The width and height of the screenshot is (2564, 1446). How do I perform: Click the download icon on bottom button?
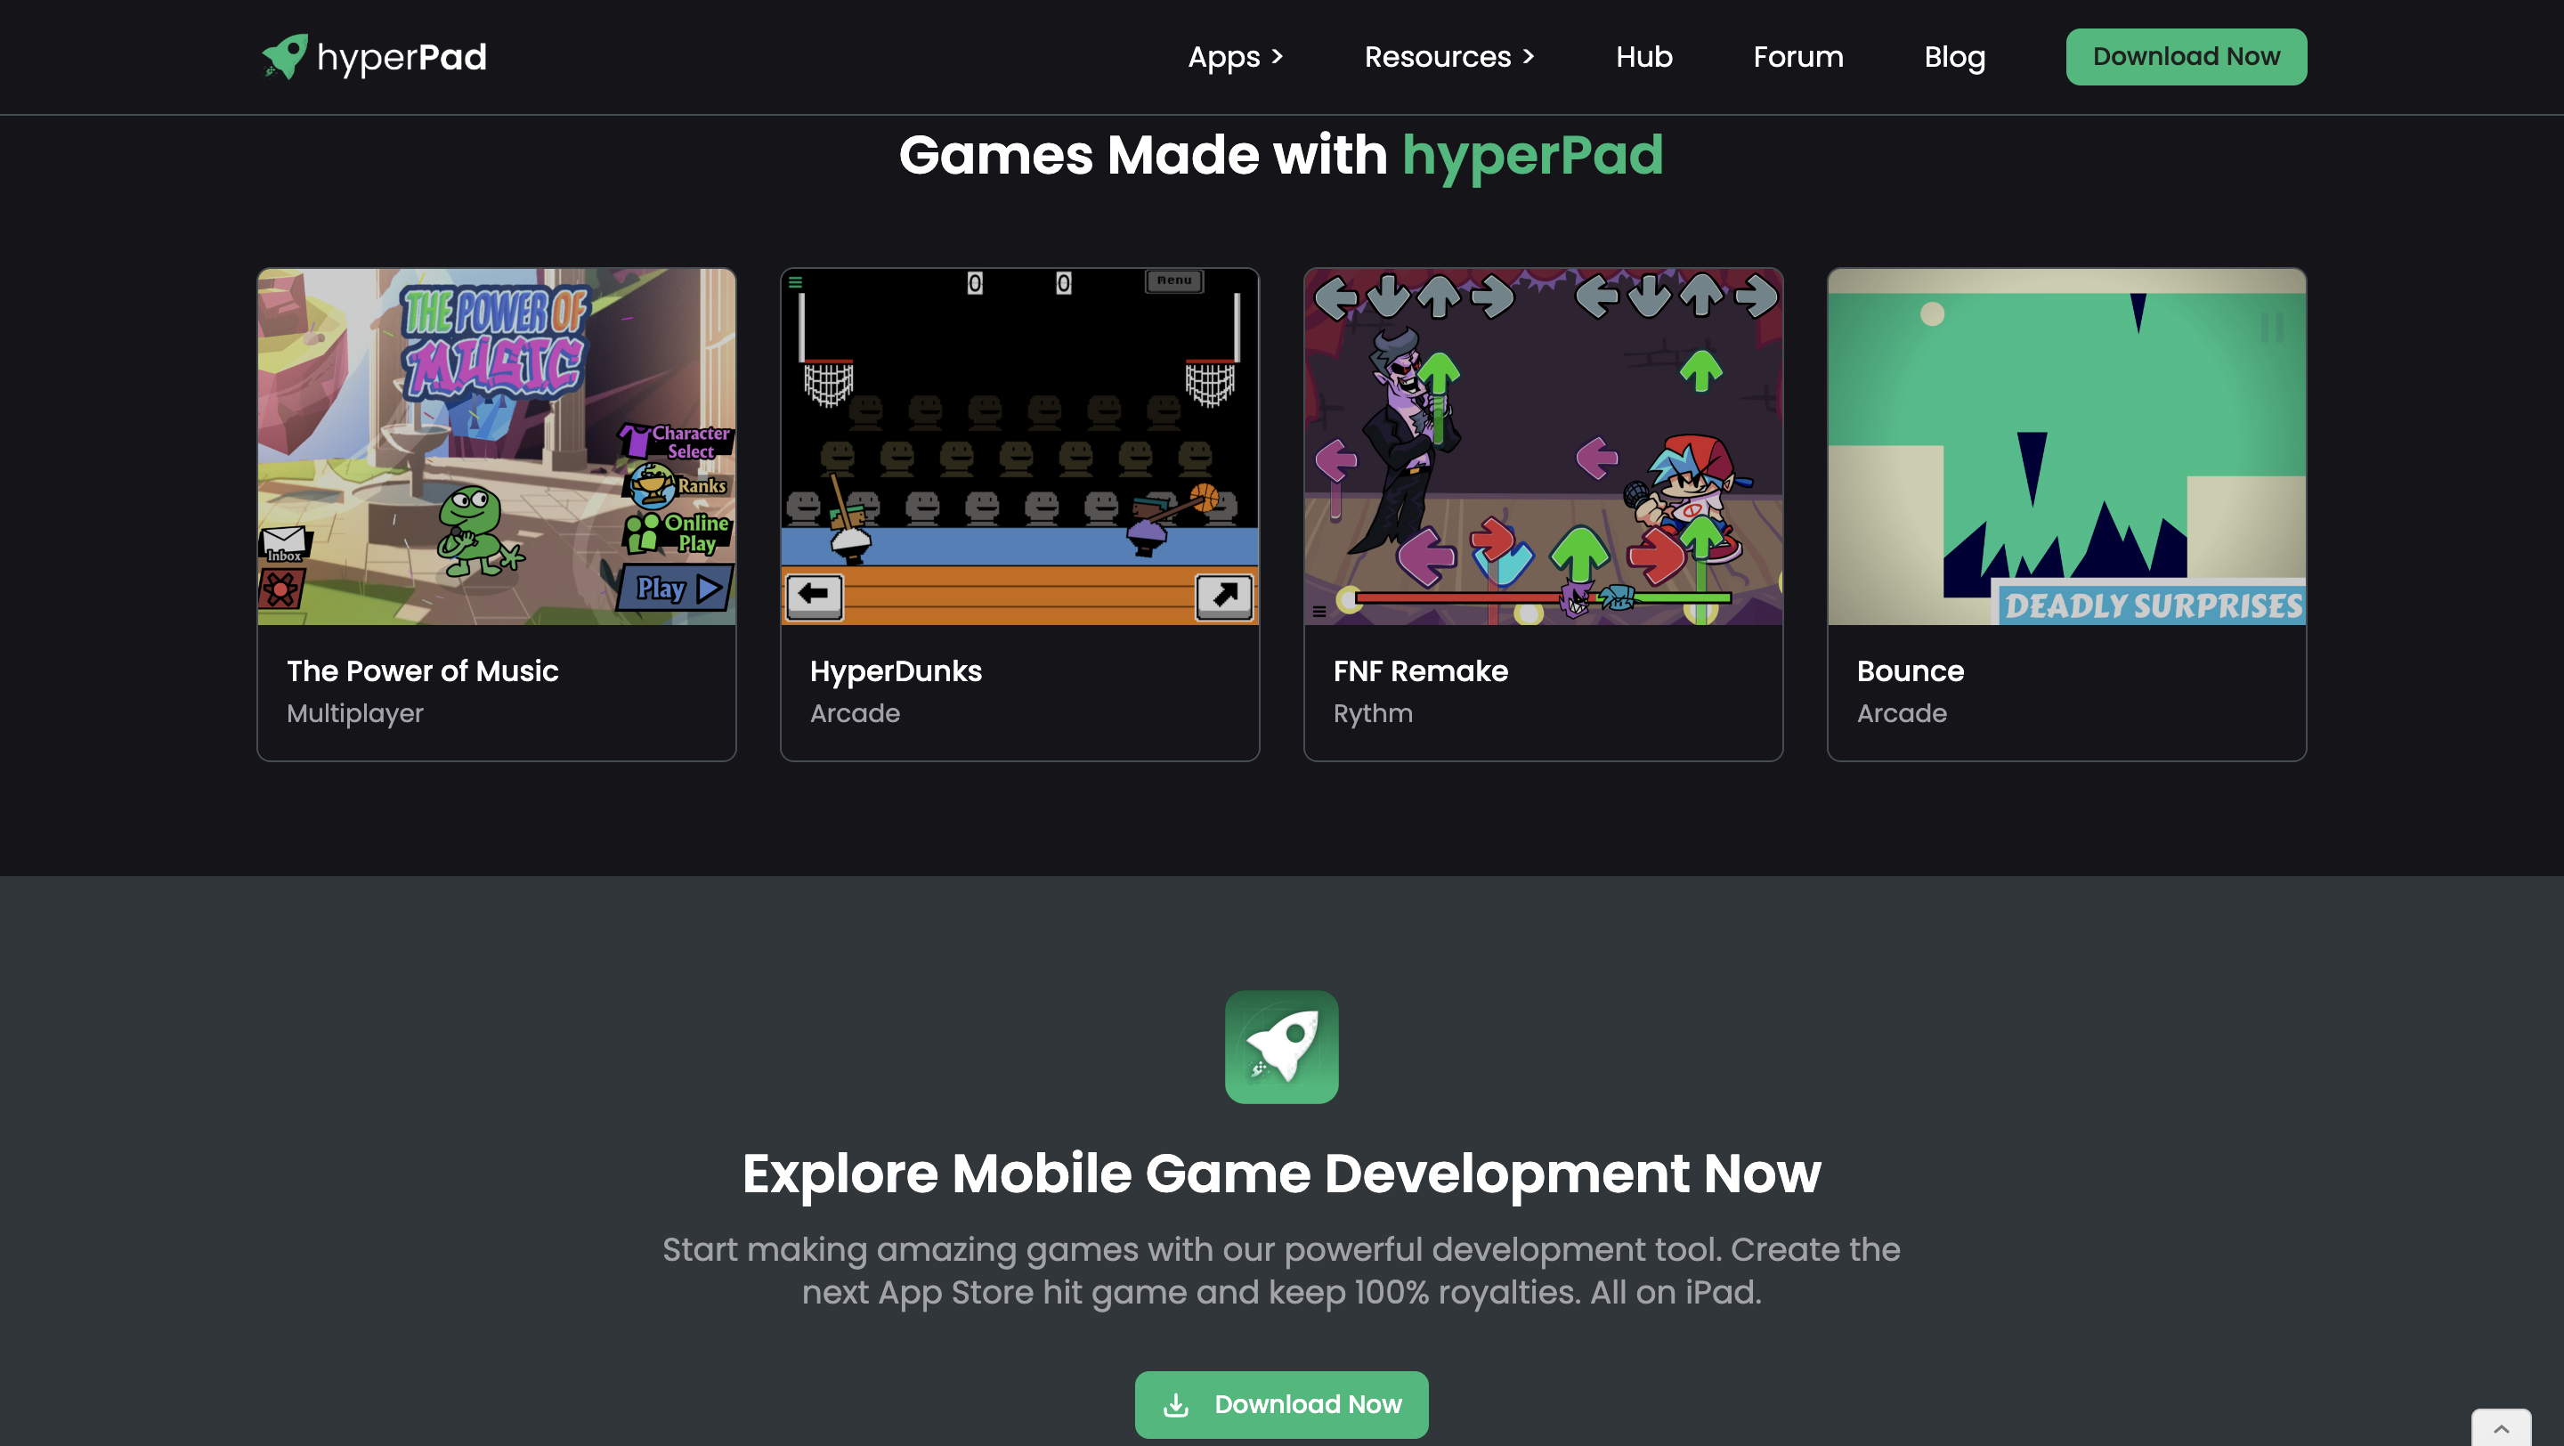[1175, 1404]
